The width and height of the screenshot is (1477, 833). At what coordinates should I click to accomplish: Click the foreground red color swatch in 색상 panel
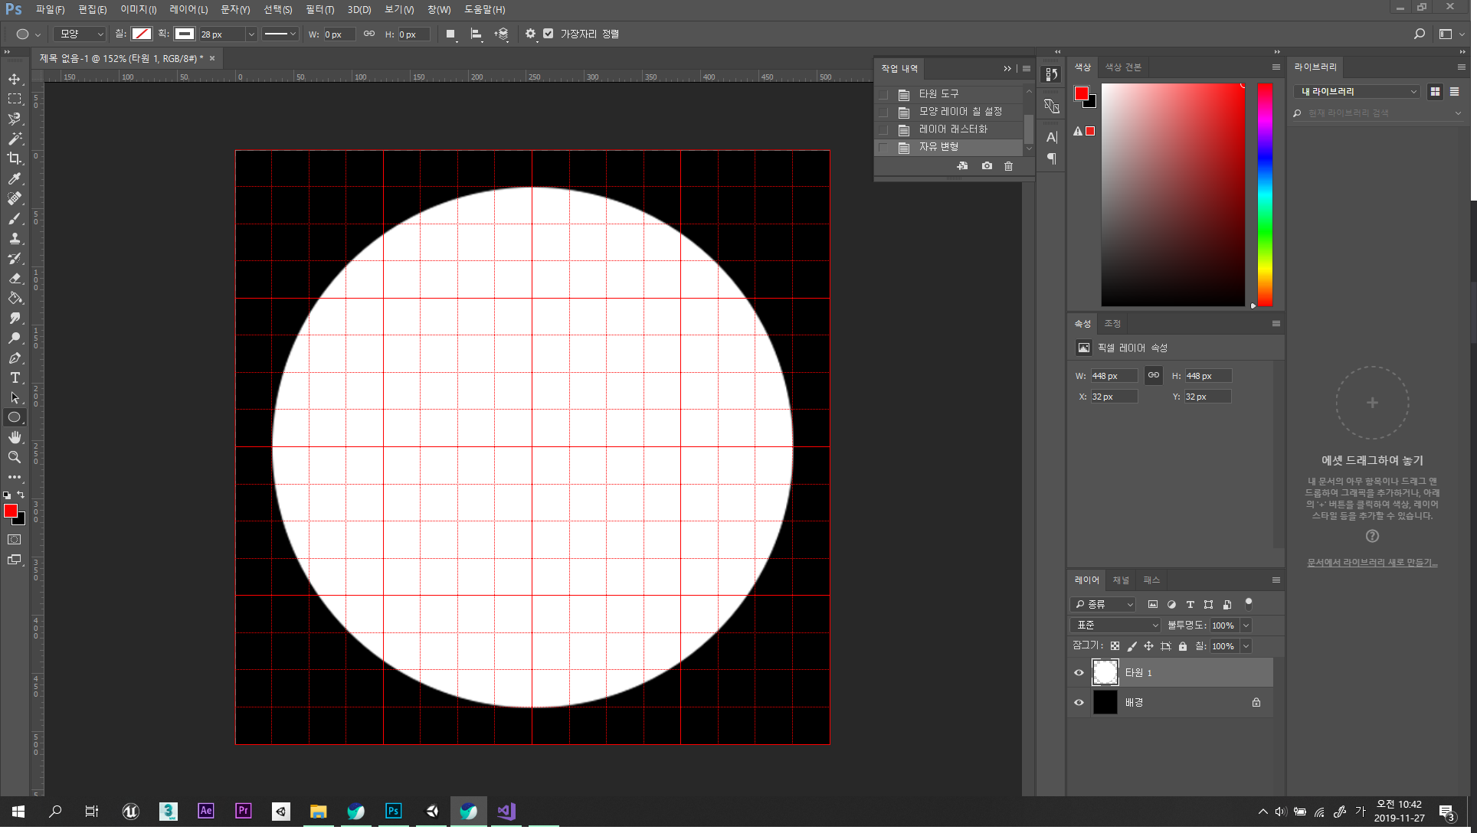pos(1081,93)
